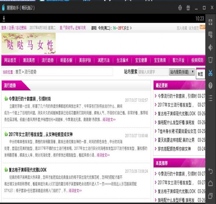Click the 流行趋势 section header
Image resolution: width=216 pixels, height=204 pixels.
[10, 85]
